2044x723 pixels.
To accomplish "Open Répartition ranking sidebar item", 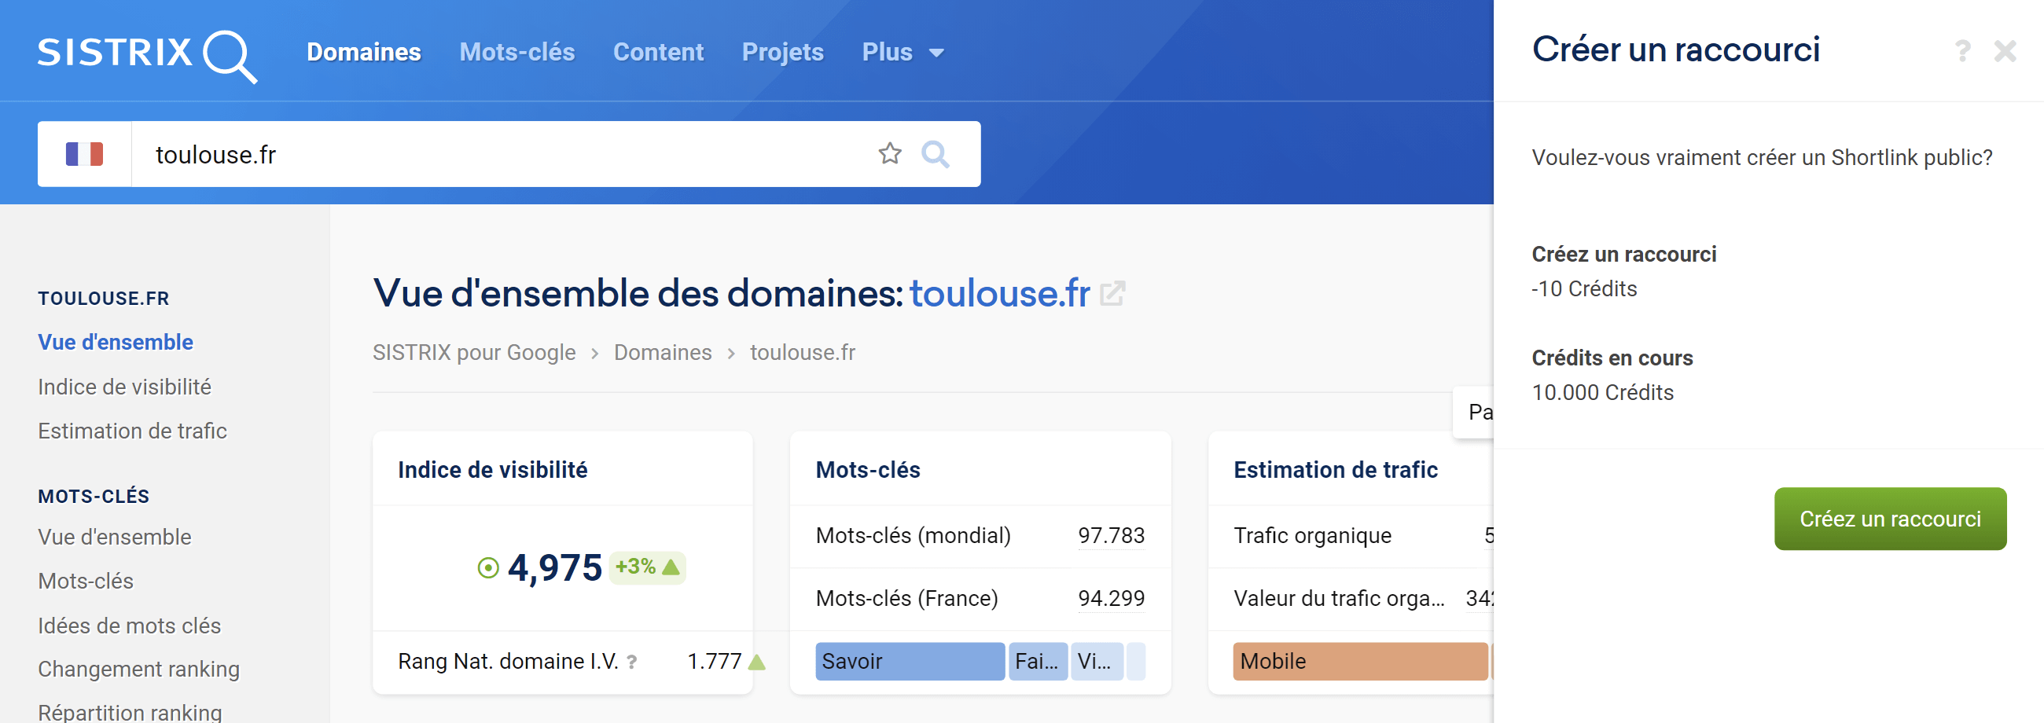I will click(131, 712).
